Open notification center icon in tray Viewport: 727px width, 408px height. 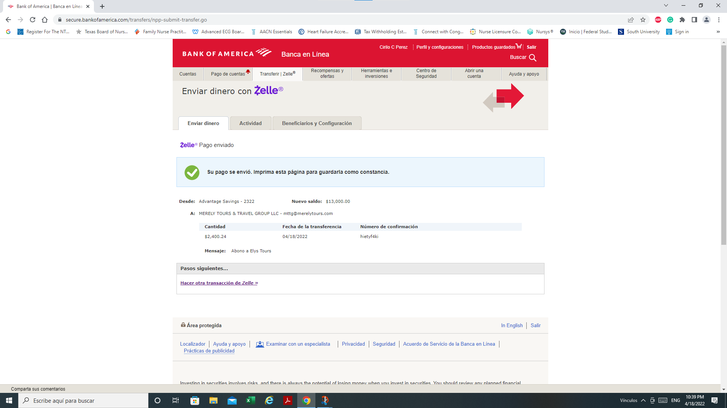click(715, 400)
